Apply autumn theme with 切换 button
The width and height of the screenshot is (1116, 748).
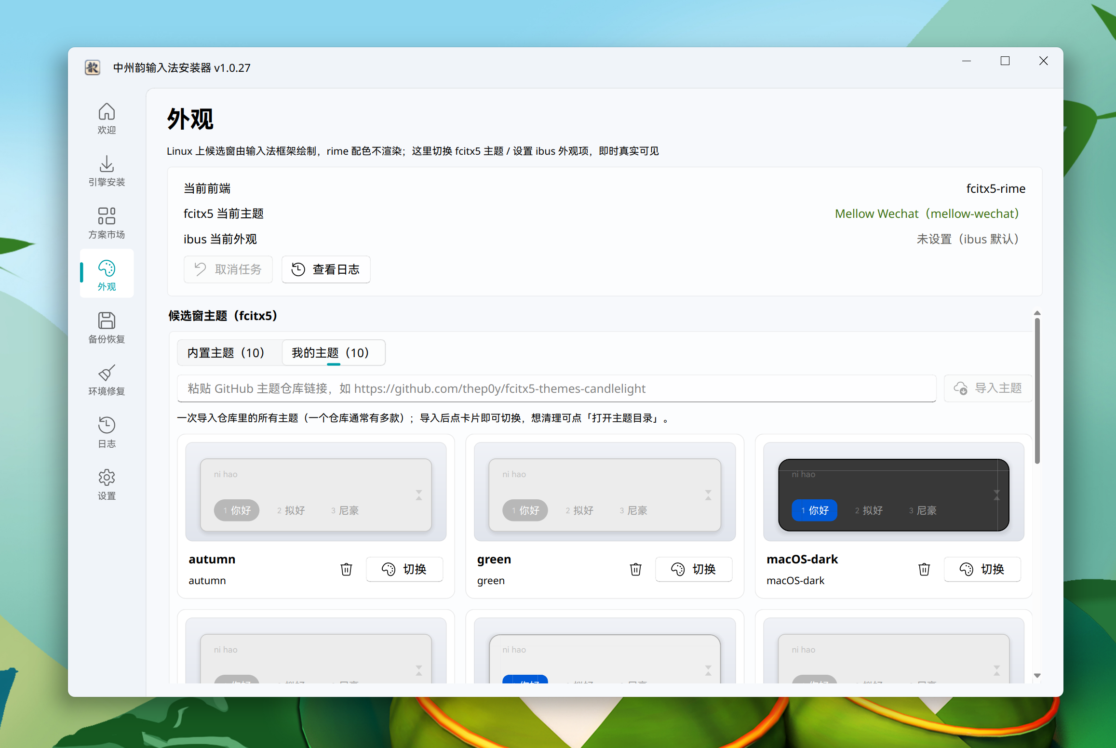(404, 569)
